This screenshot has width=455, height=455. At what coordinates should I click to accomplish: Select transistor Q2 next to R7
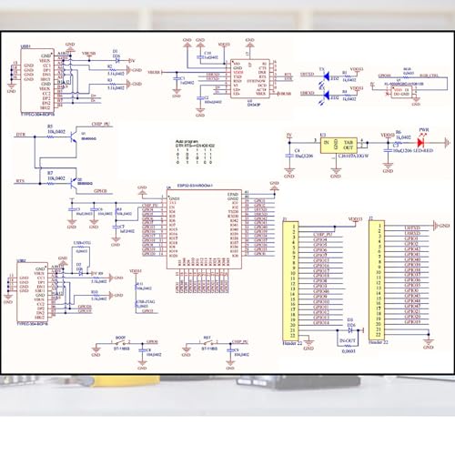[73, 183]
